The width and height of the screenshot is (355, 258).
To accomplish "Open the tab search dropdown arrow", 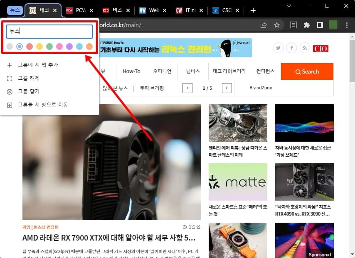I will point(289,6).
